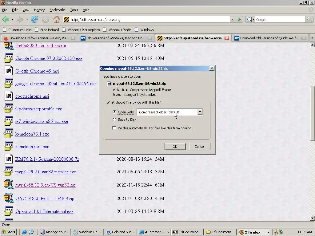
Task: Open the Windows Start menu
Action: (8, 232)
